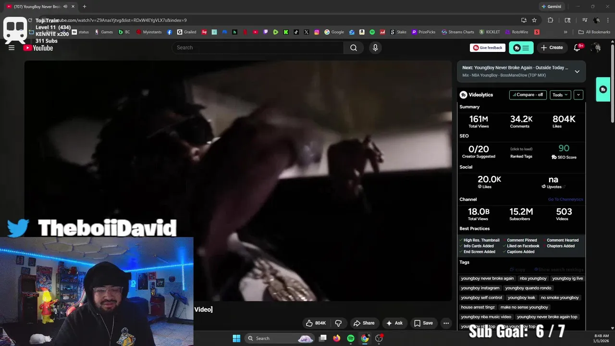Open the Kick bookmark icon

286,32
